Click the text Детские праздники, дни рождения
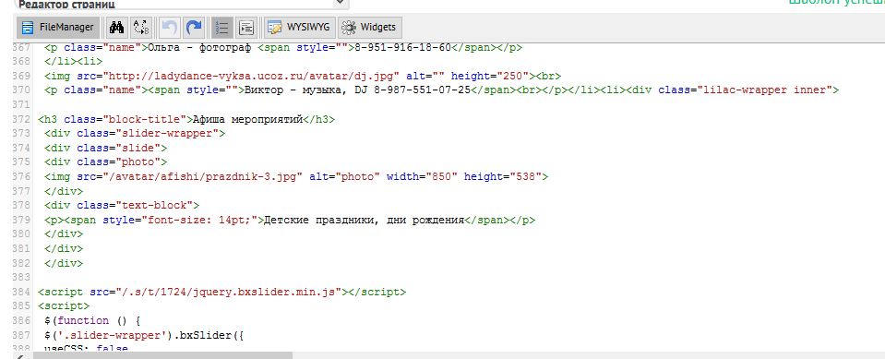 click(364, 220)
